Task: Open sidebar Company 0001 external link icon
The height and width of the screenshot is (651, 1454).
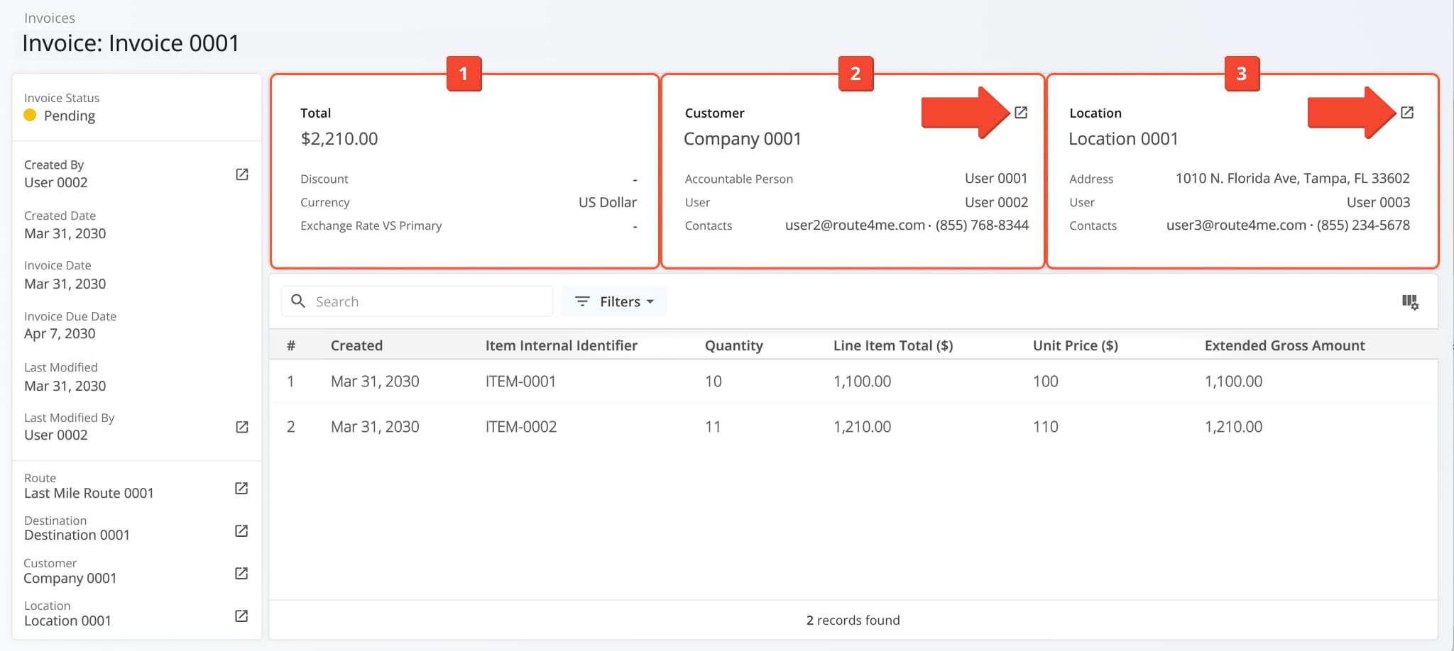Action: (241, 573)
